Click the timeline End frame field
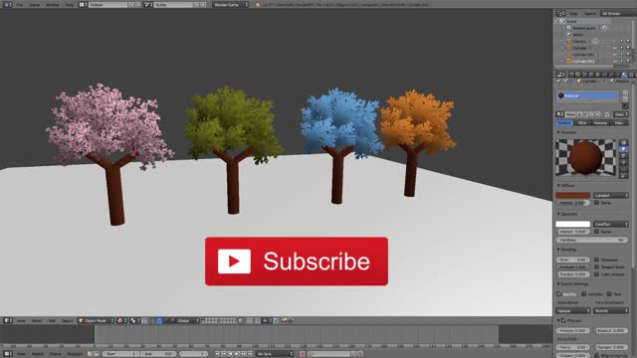 [159, 354]
